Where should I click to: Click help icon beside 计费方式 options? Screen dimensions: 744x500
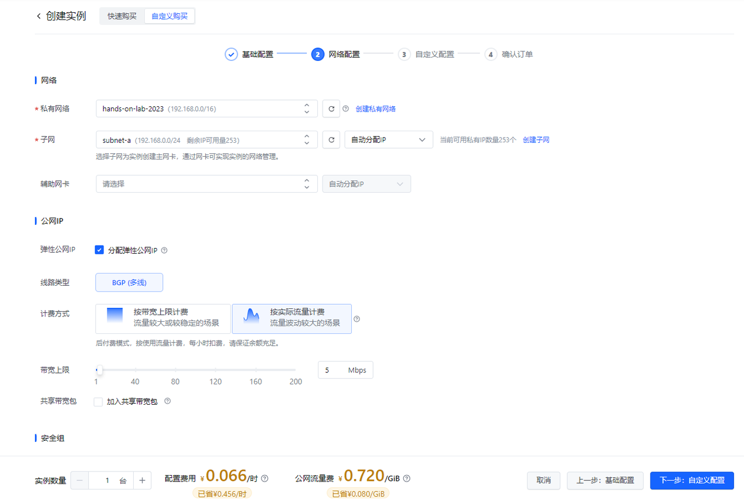[357, 319]
